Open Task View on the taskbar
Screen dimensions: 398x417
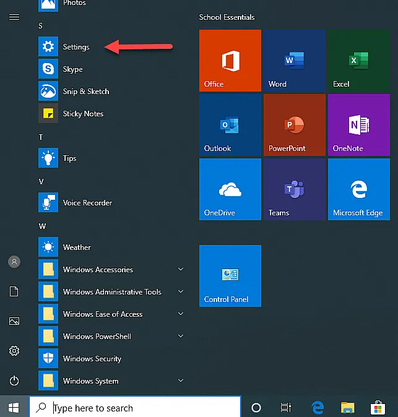tap(286, 408)
